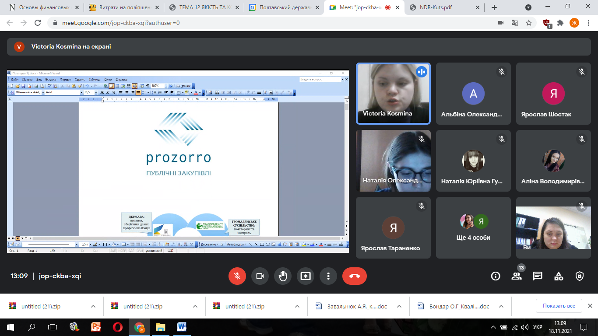This screenshot has height=336, width=598.
Task: Open volume control in system tray
Action: click(525, 327)
